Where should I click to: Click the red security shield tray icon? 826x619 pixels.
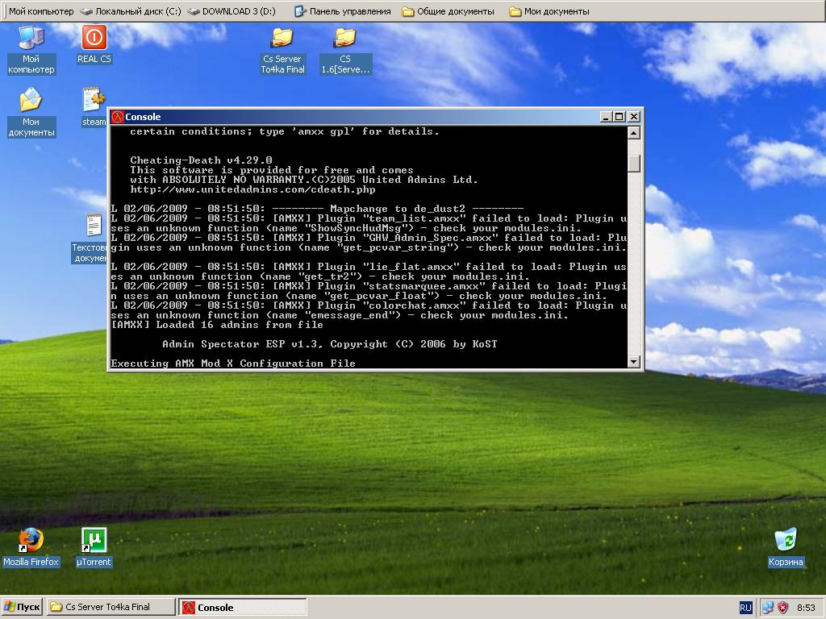coord(783,608)
